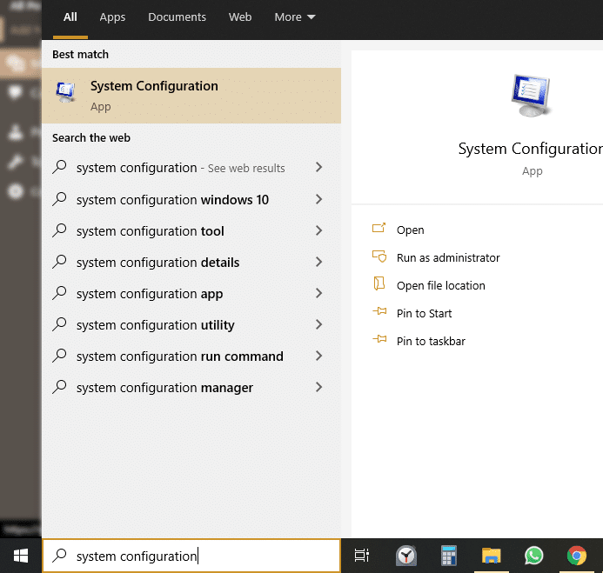Choose Open file location
The width and height of the screenshot is (603, 573).
click(x=440, y=285)
